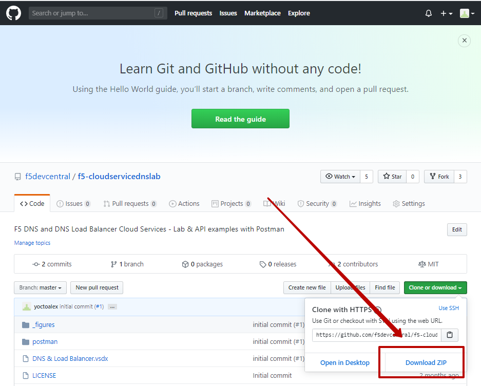View the 3 forks count
Screen dimensions: 481x386
(x=460, y=177)
